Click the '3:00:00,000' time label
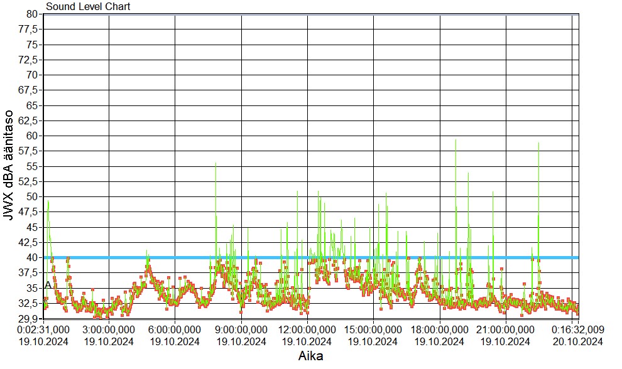The height and width of the screenshot is (369, 622). point(109,329)
